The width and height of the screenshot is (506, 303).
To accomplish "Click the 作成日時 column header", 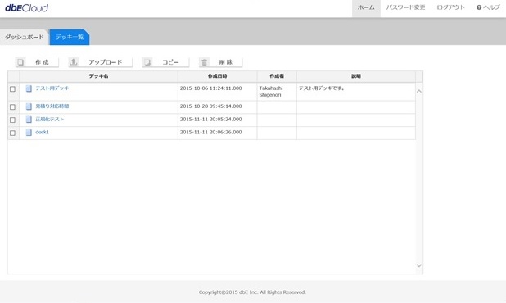I will [x=218, y=76].
